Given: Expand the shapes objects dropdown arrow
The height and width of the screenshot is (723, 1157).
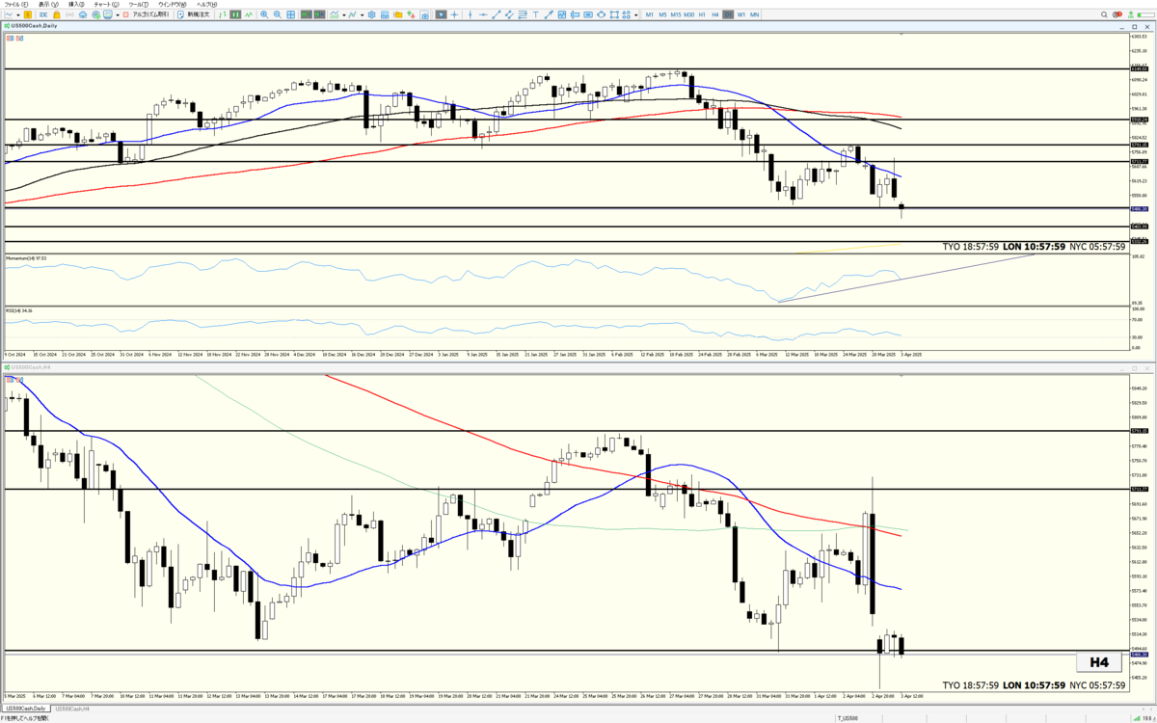Looking at the screenshot, I should (635, 14).
